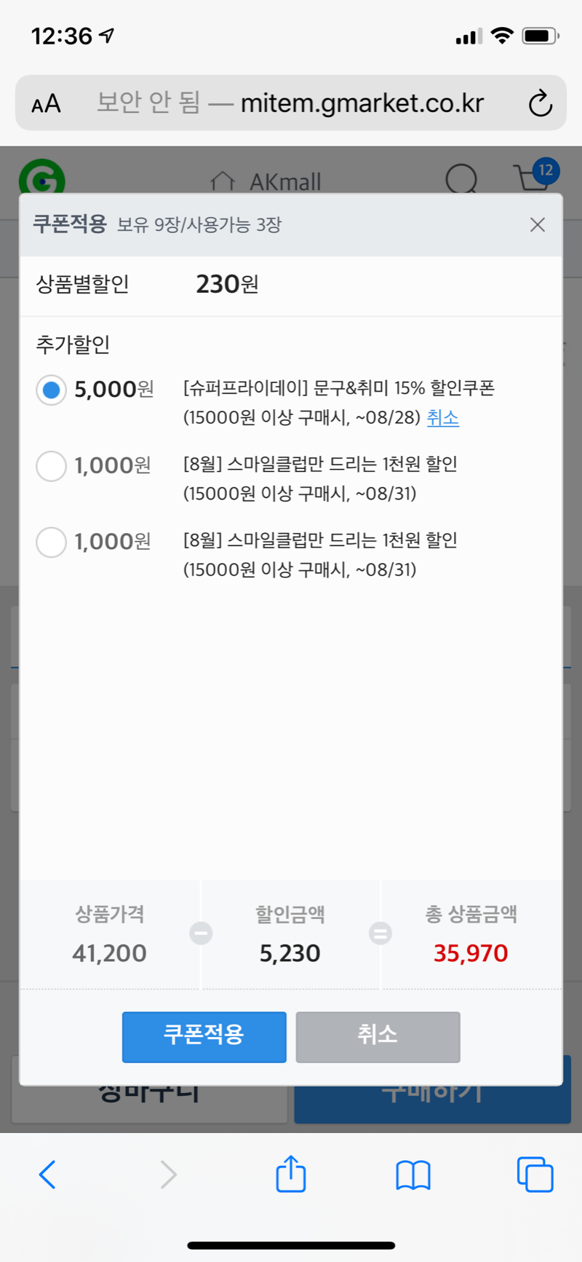Apply coupon with blue 쿠폰적용 button

point(204,1036)
